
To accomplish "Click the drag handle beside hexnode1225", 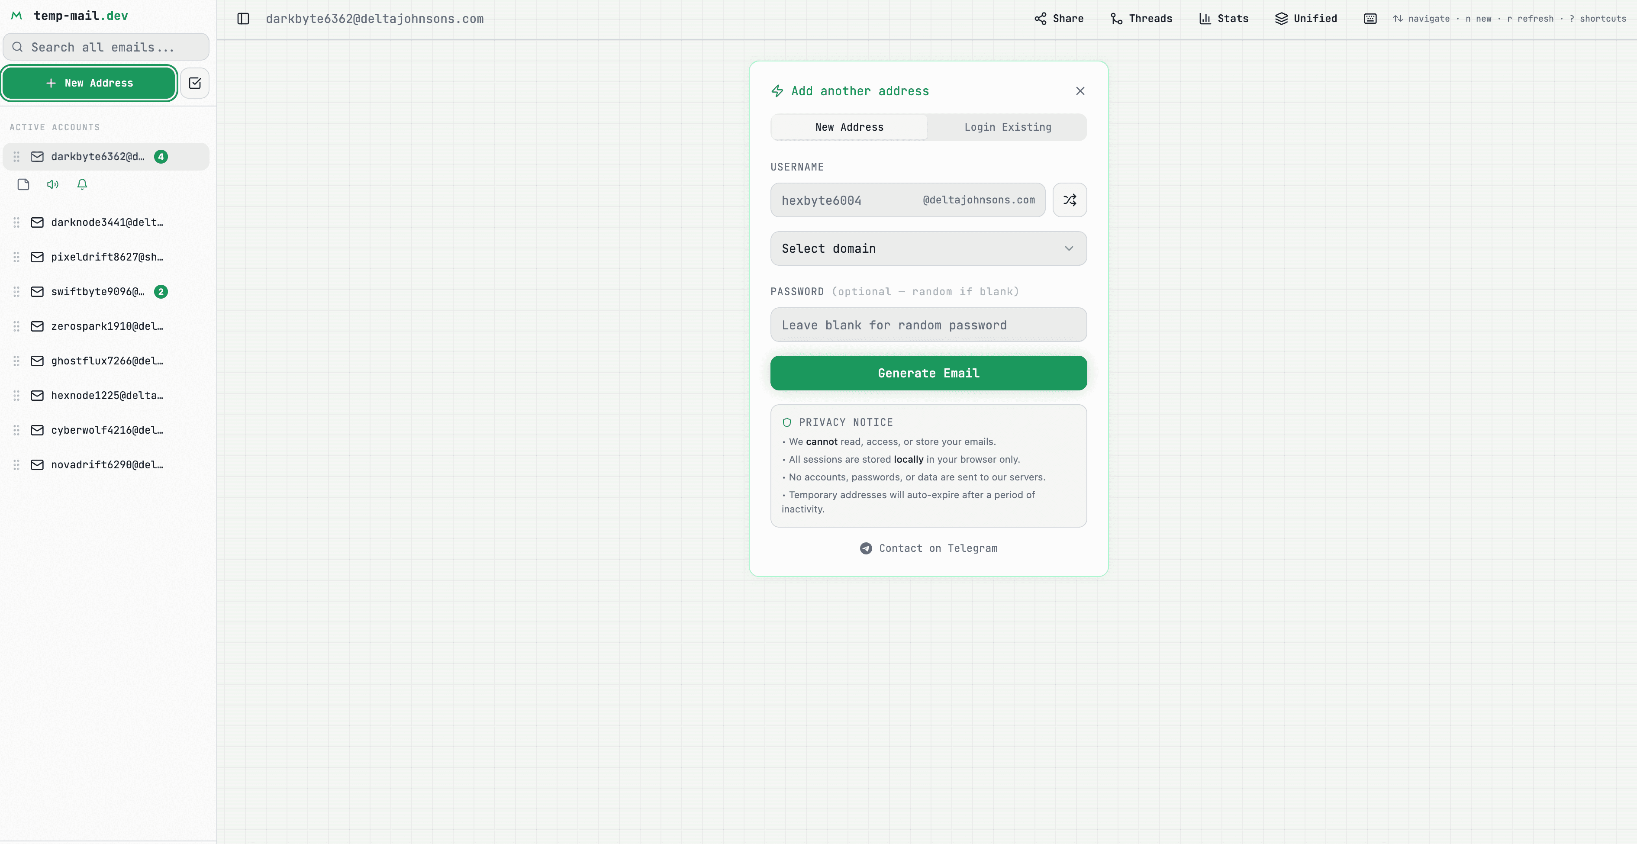I will coord(16,395).
